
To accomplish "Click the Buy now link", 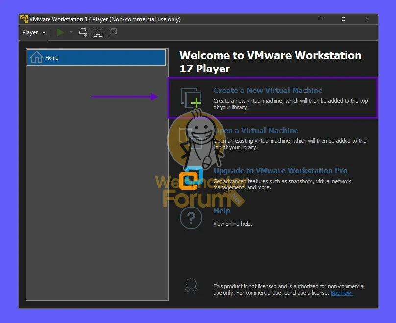I will tap(342, 293).
